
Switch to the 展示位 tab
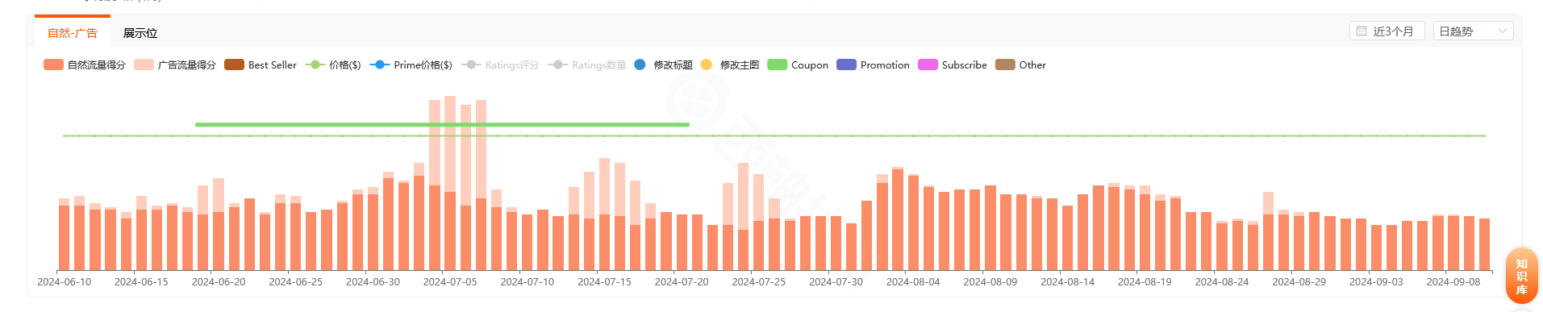140,33
